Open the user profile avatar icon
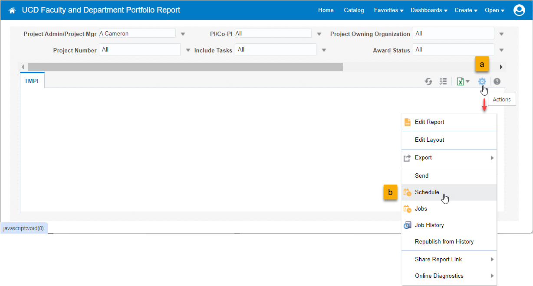The width and height of the screenshot is (533, 286). pos(519,10)
